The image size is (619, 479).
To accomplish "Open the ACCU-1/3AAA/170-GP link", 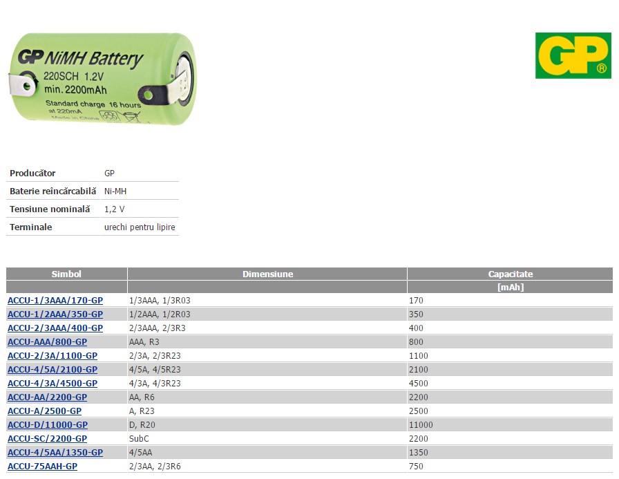I will [x=55, y=301].
